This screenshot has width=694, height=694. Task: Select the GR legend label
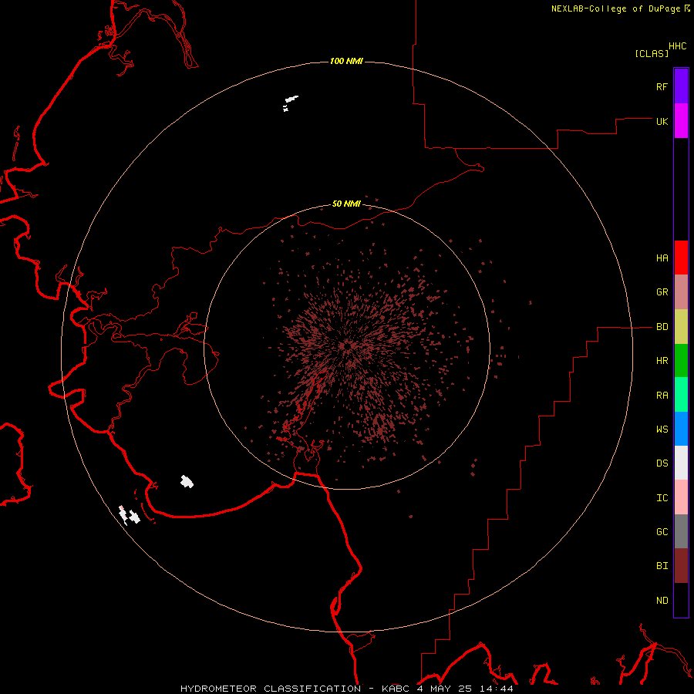[x=662, y=292]
